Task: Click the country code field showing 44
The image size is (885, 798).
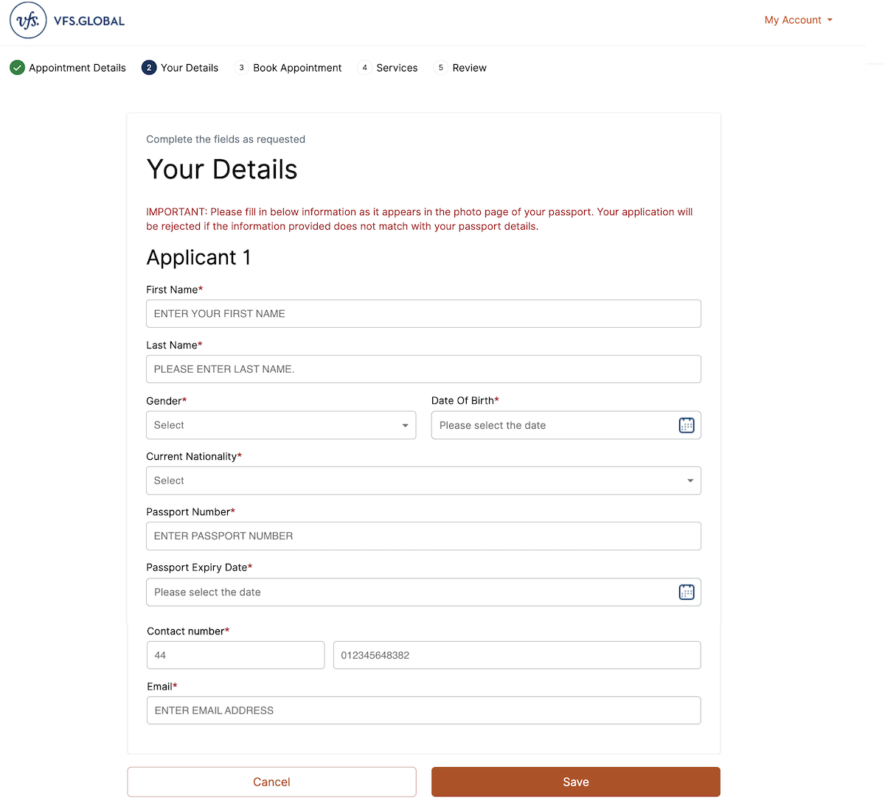Action: tap(235, 654)
